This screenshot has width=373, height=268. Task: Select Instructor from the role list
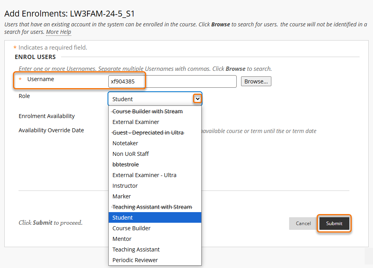coord(125,186)
